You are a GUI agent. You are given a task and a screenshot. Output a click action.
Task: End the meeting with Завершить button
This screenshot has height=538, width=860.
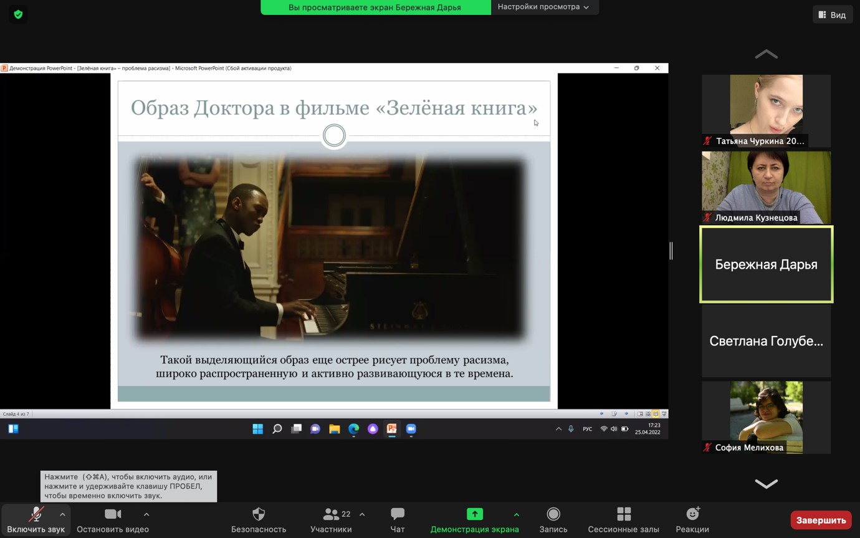[821, 520]
